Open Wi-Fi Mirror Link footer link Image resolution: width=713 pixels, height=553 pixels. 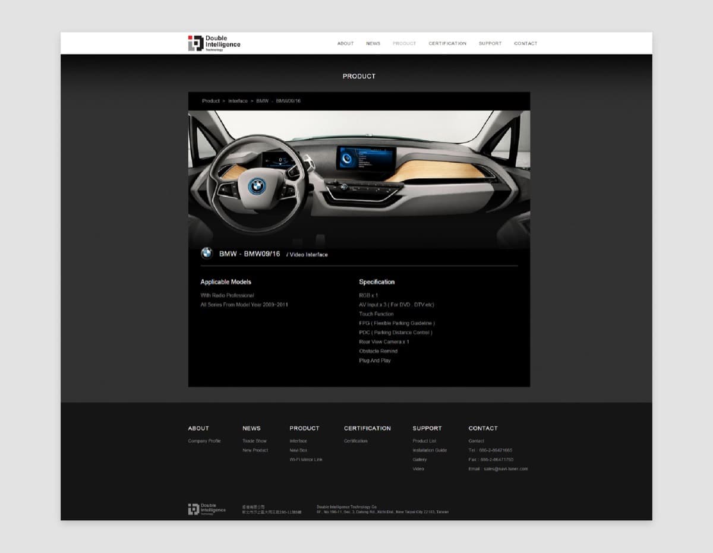point(306,460)
